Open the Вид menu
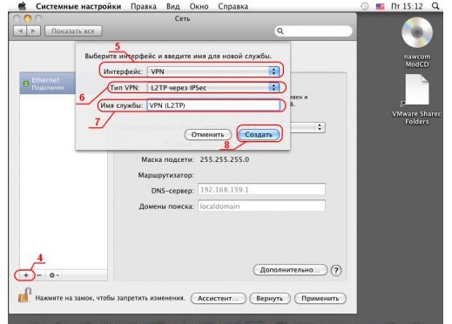Viewport: 452px width, 324px height. pyautogui.click(x=172, y=6)
